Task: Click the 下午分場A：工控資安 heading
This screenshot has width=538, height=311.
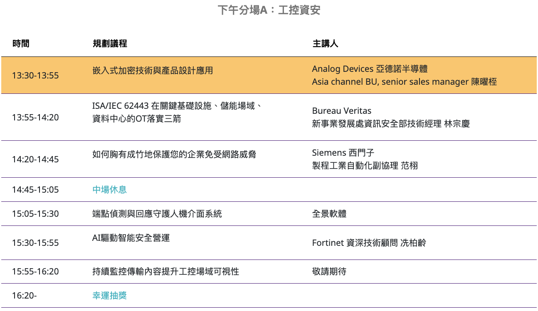Action: (x=269, y=10)
